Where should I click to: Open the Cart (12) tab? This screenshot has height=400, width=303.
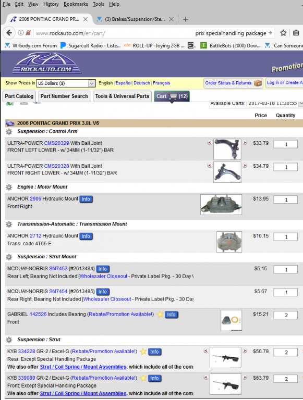(x=172, y=96)
